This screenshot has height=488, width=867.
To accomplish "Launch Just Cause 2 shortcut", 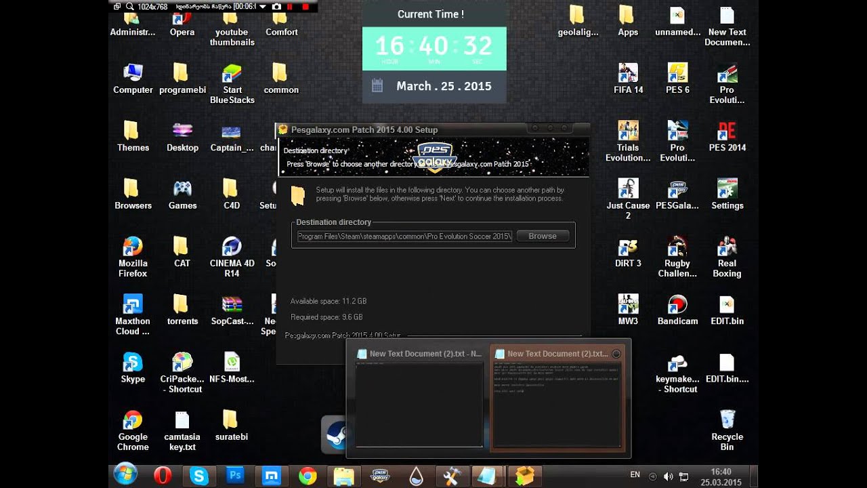I will [628, 199].
